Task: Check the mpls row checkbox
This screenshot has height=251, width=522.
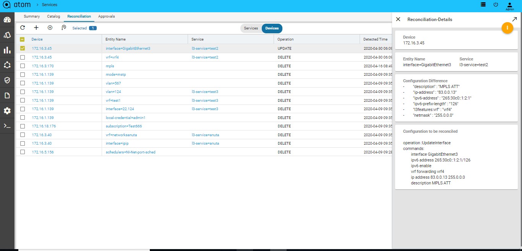Action: (x=22, y=66)
